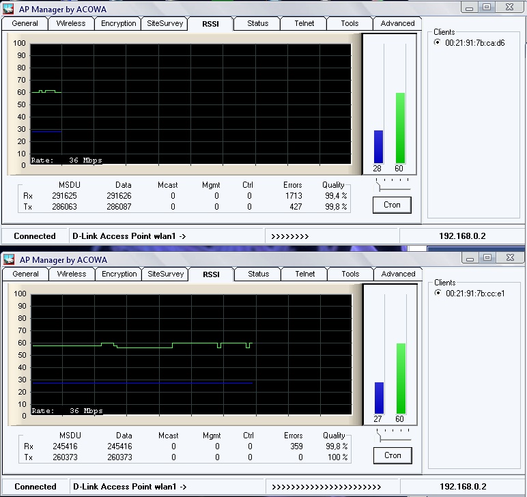Open the Advanced tab in bottom window
527x497 pixels.
point(398,274)
